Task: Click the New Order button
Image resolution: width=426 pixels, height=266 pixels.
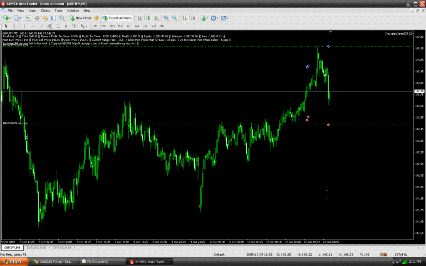Action: (x=80, y=18)
